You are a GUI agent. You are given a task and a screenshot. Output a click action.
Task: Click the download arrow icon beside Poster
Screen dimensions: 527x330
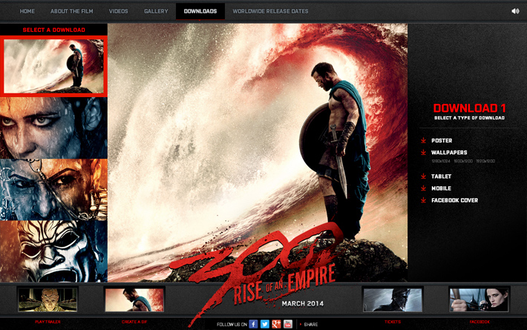pos(424,140)
